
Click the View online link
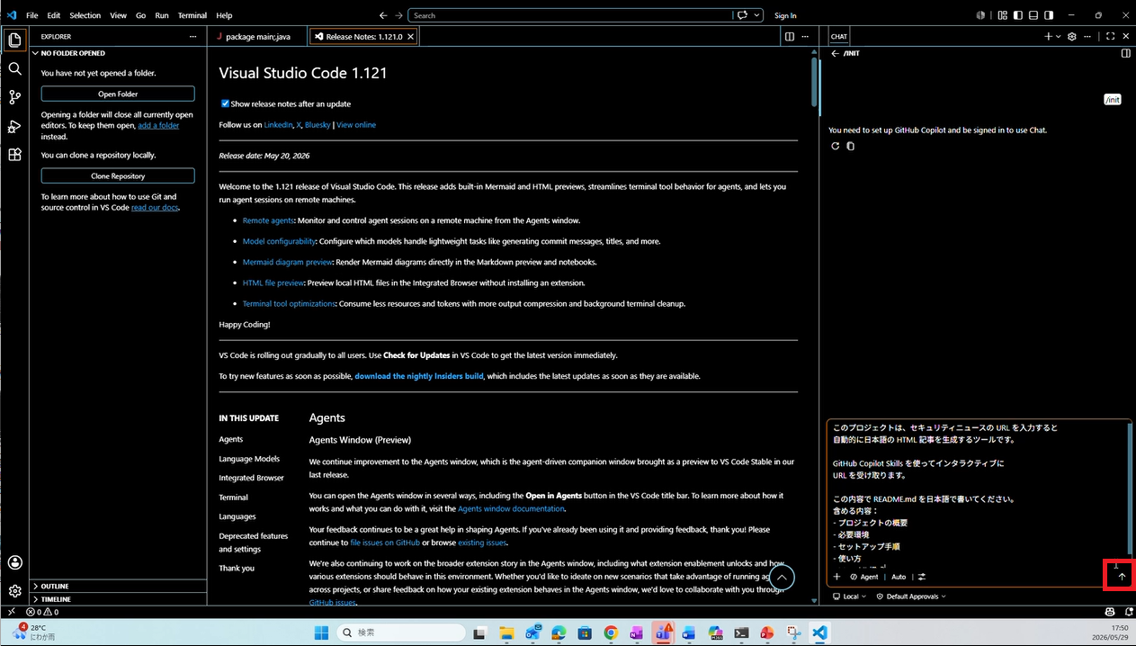coord(356,125)
